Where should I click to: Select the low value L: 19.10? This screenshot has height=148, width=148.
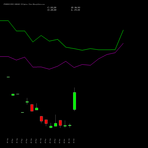tap(75, 10)
